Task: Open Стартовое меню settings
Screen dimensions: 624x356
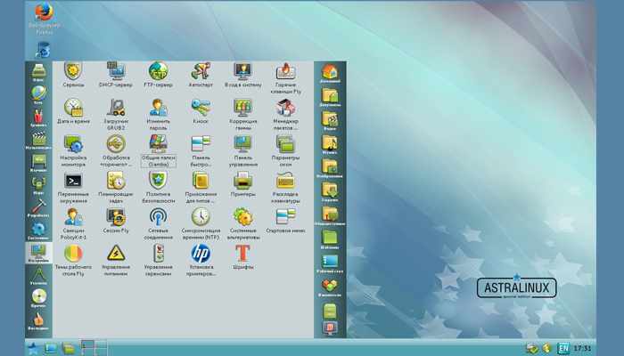Action: pos(285,221)
